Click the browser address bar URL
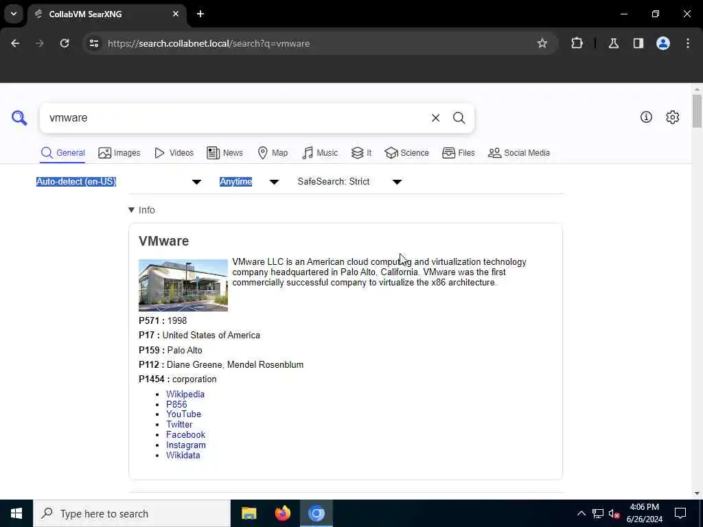703x527 pixels. click(209, 43)
